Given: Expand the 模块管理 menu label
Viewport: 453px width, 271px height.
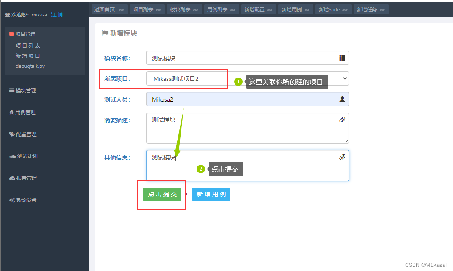Looking at the screenshot, I should click(26, 90).
